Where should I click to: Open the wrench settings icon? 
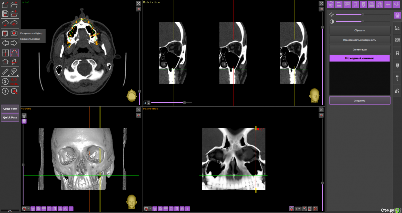point(14,91)
